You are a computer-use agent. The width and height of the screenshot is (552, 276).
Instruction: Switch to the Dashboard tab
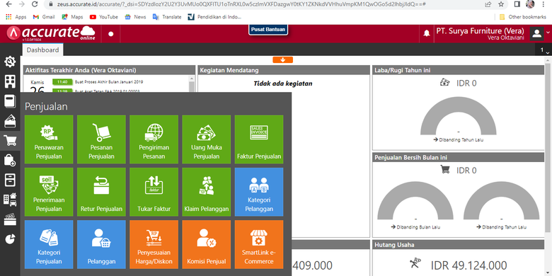click(x=43, y=50)
